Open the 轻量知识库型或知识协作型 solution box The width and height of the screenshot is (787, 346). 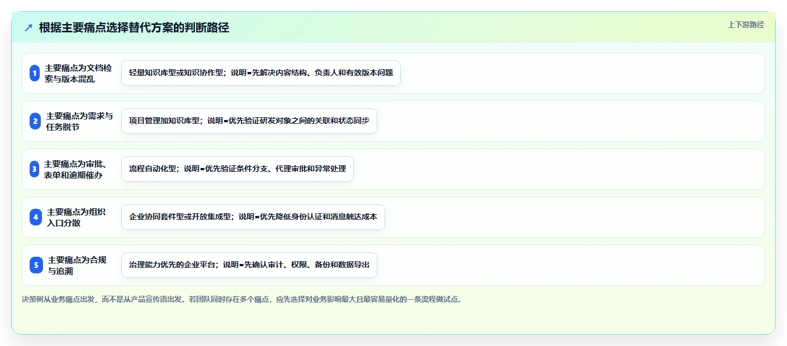(261, 73)
